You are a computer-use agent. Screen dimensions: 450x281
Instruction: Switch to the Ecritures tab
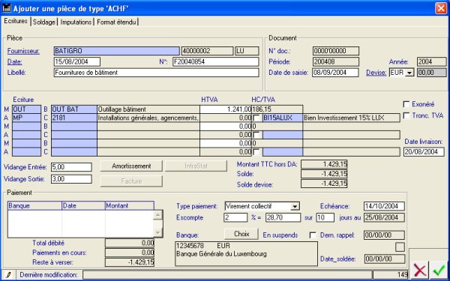16,21
